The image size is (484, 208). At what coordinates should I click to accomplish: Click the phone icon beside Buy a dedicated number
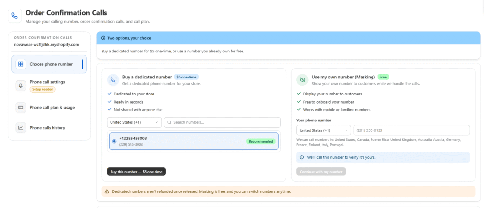tap(113, 80)
